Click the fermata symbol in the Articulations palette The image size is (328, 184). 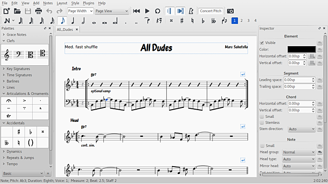coord(8,100)
